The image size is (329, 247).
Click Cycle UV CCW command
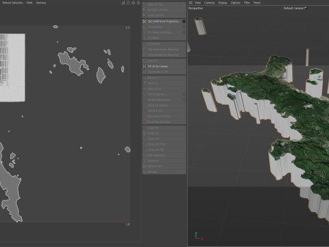point(164,144)
